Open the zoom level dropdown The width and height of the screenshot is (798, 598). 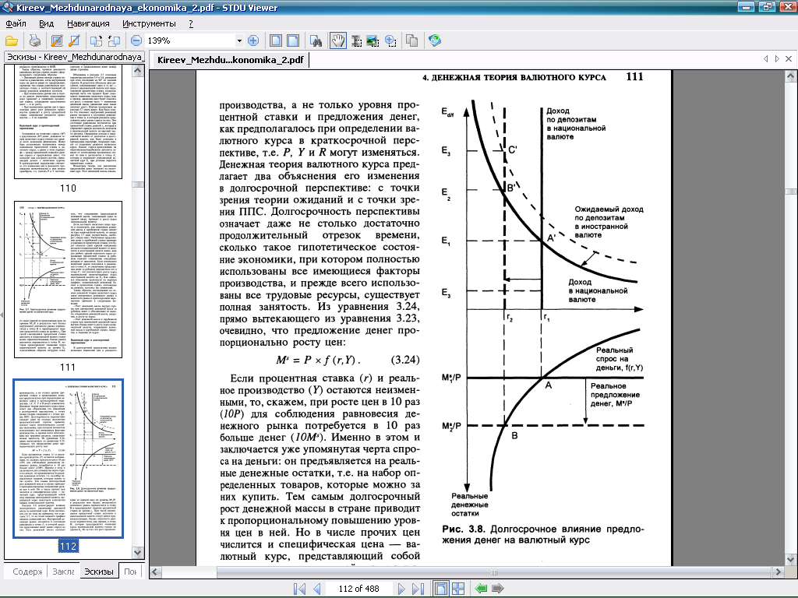pyautogui.click(x=239, y=40)
